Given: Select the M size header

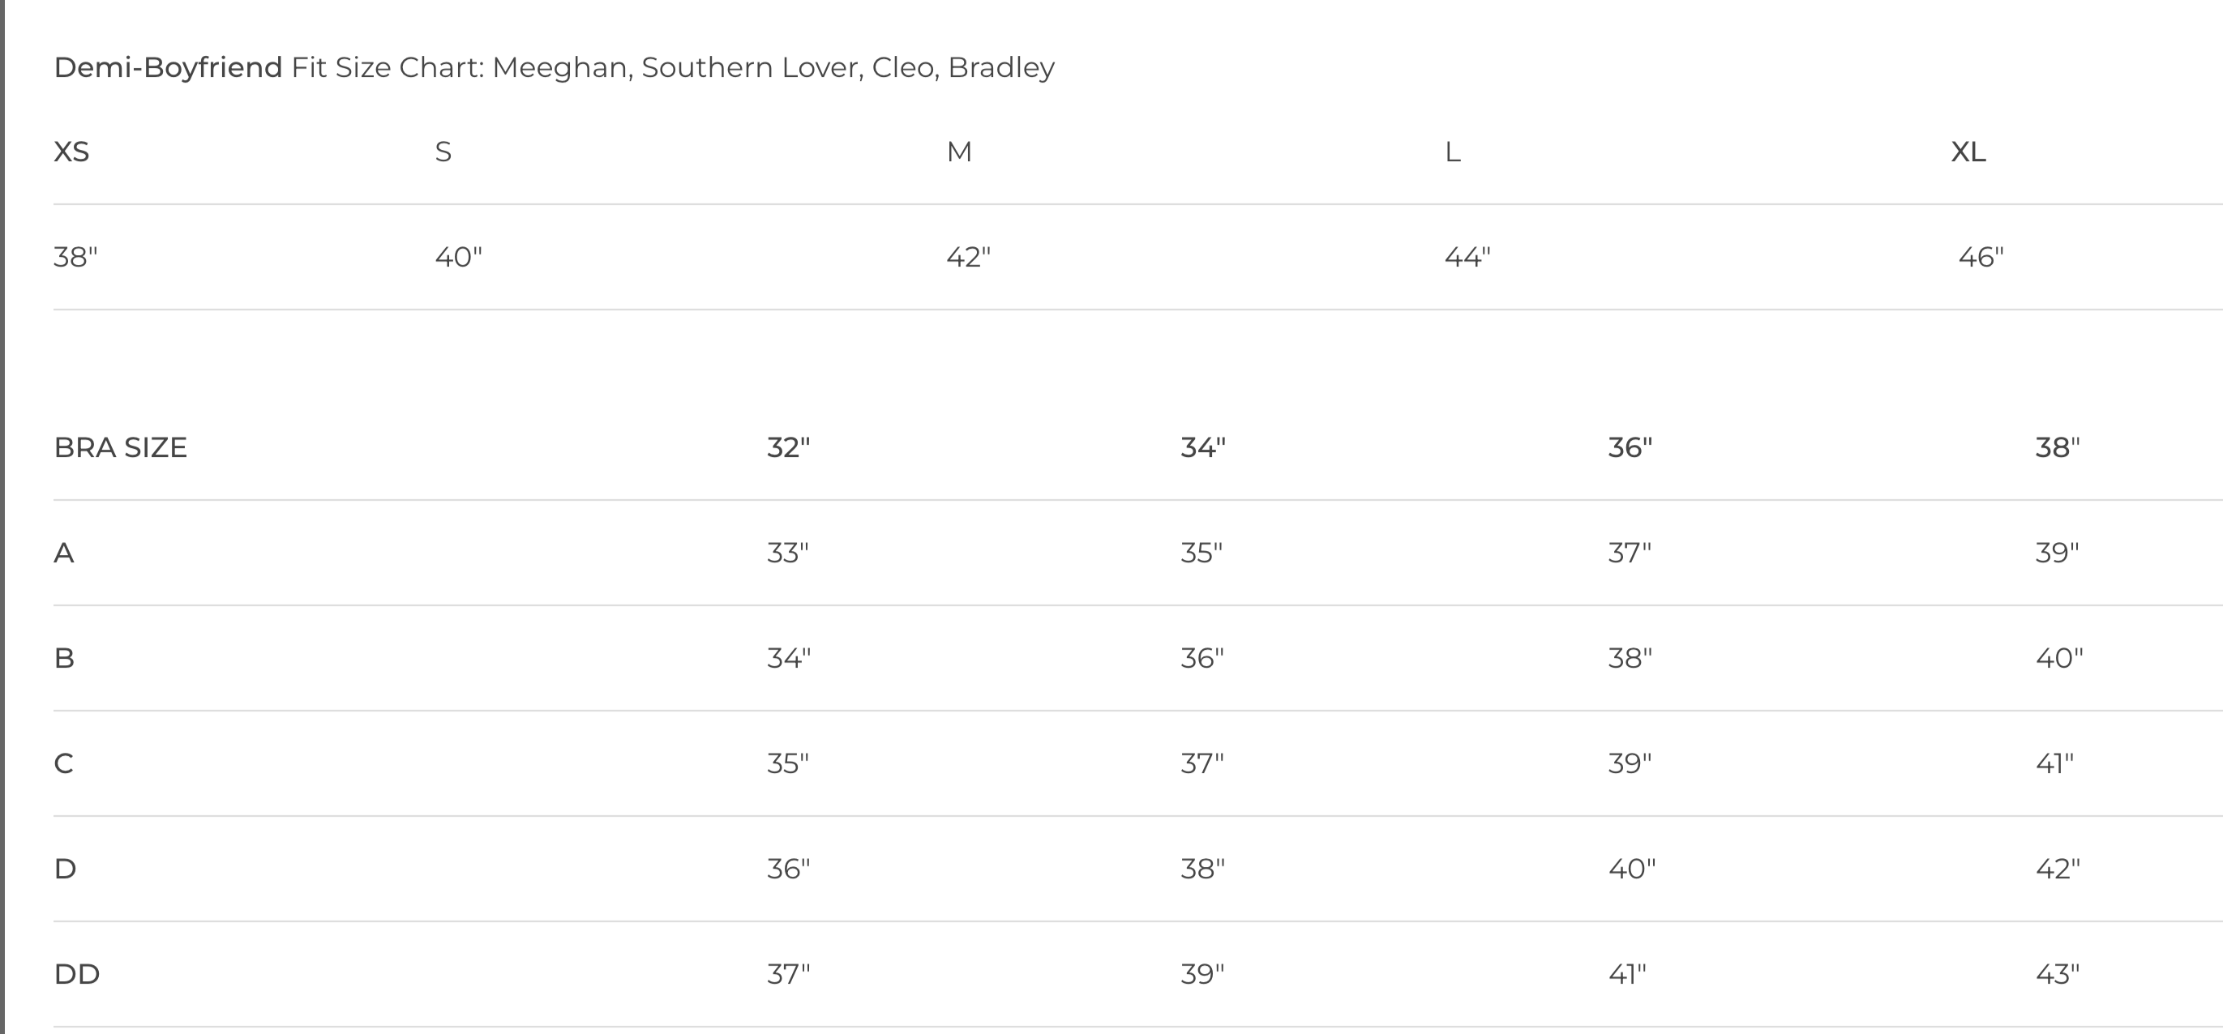Looking at the screenshot, I should [959, 152].
